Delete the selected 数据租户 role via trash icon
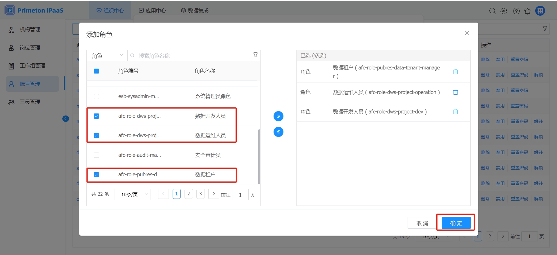Viewport: 557px width, 255px height. point(455,72)
